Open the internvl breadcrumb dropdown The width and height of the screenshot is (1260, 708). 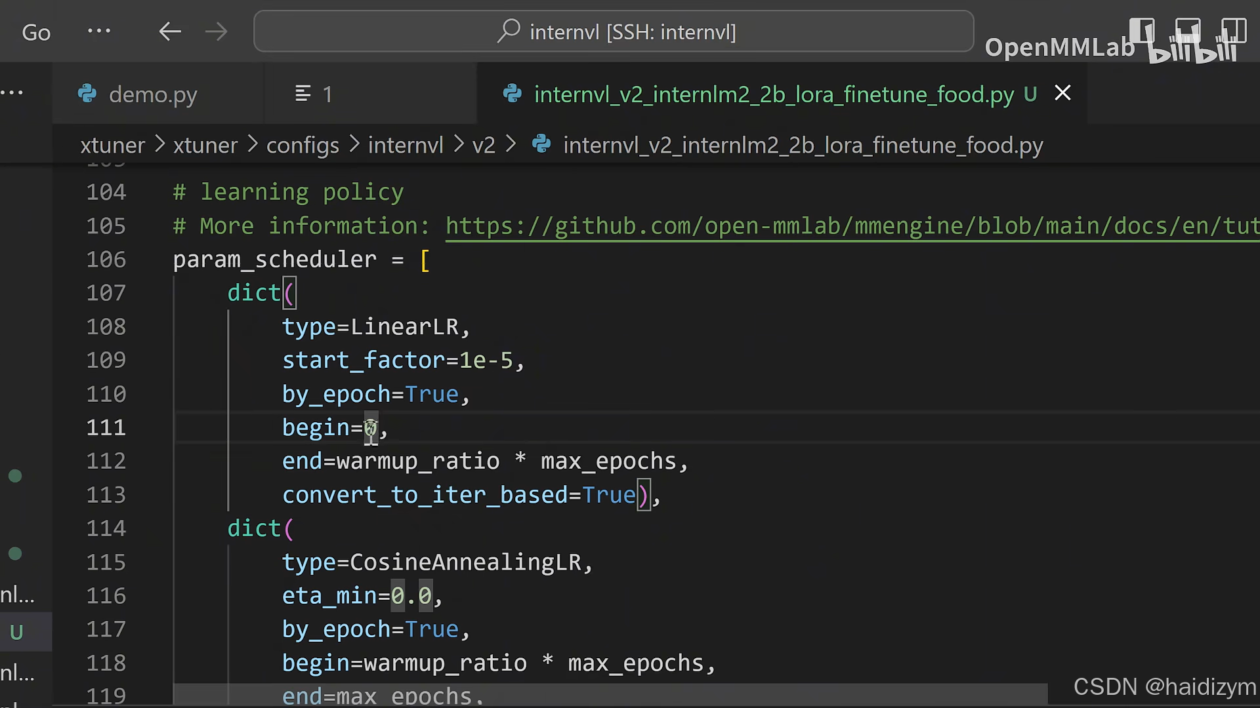[x=406, y=145]
